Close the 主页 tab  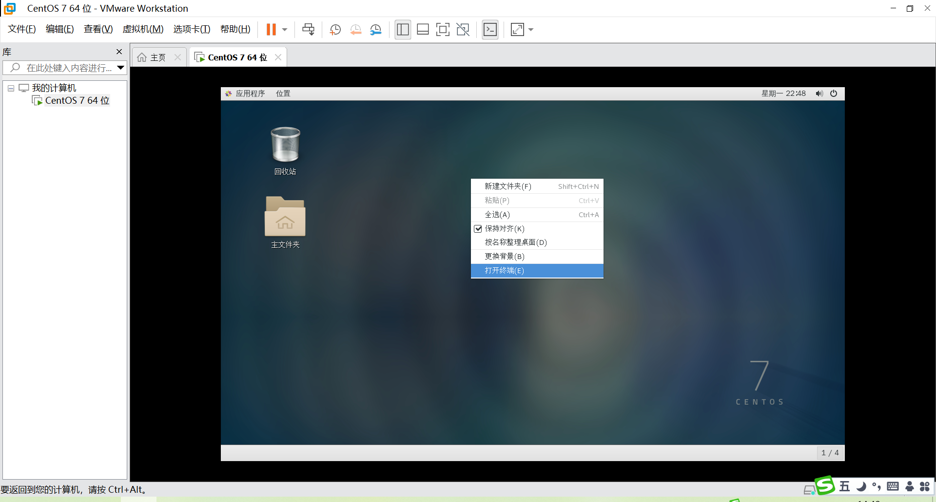(x=178, y=57)
